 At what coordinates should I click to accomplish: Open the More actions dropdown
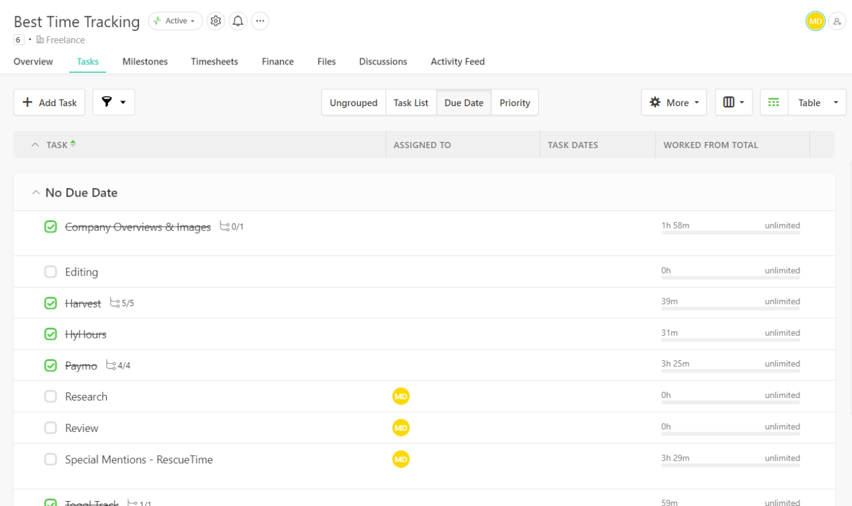click(674, 102)
